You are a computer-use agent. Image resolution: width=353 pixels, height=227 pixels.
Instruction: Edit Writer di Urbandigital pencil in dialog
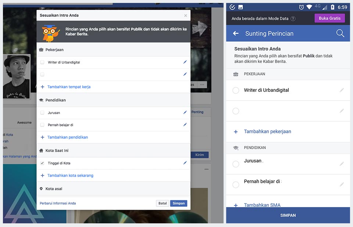click(x=185, y=62)
